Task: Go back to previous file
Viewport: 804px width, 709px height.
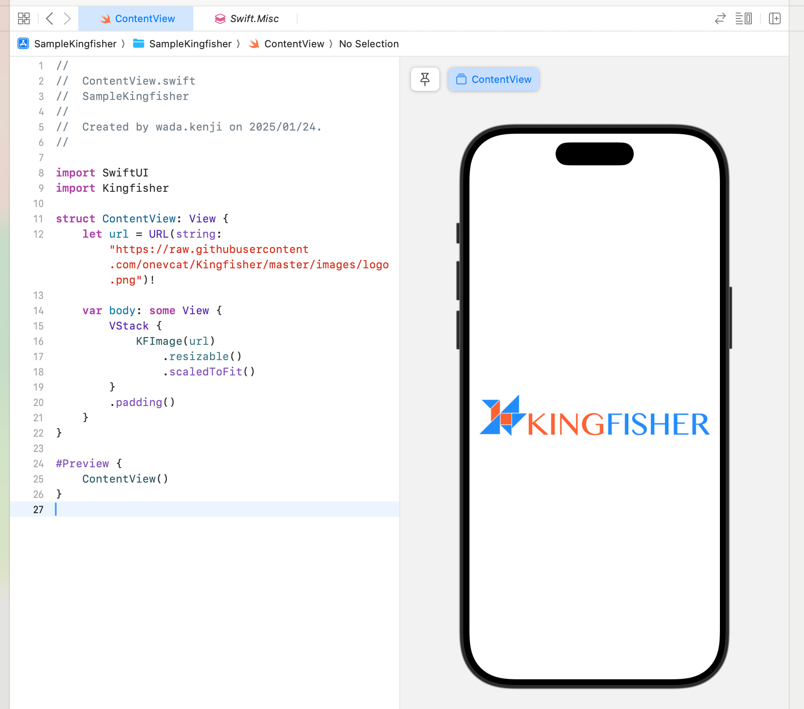Action: pos(50,18)
